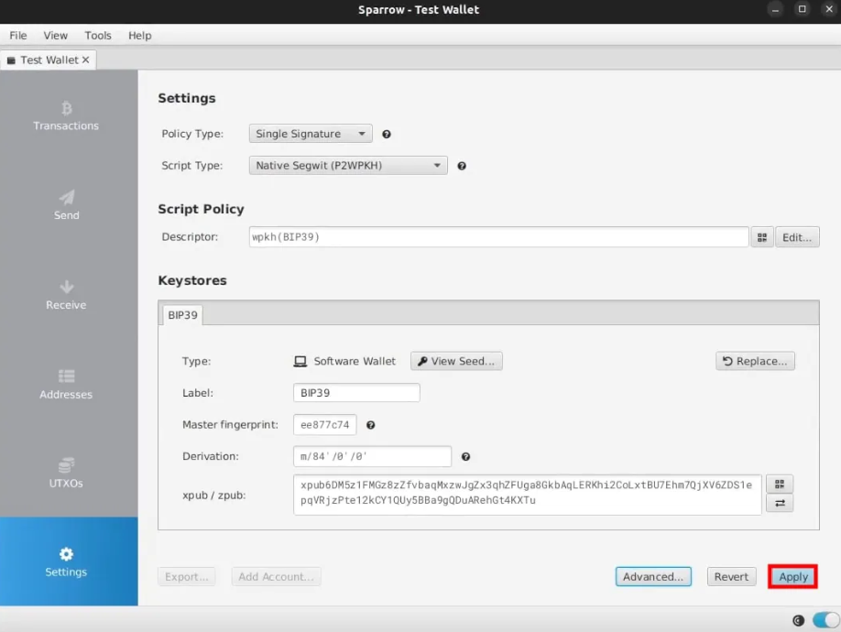Click the Script Type help icon
Viewport: 841px width, 632px height.
pos(461,166)
